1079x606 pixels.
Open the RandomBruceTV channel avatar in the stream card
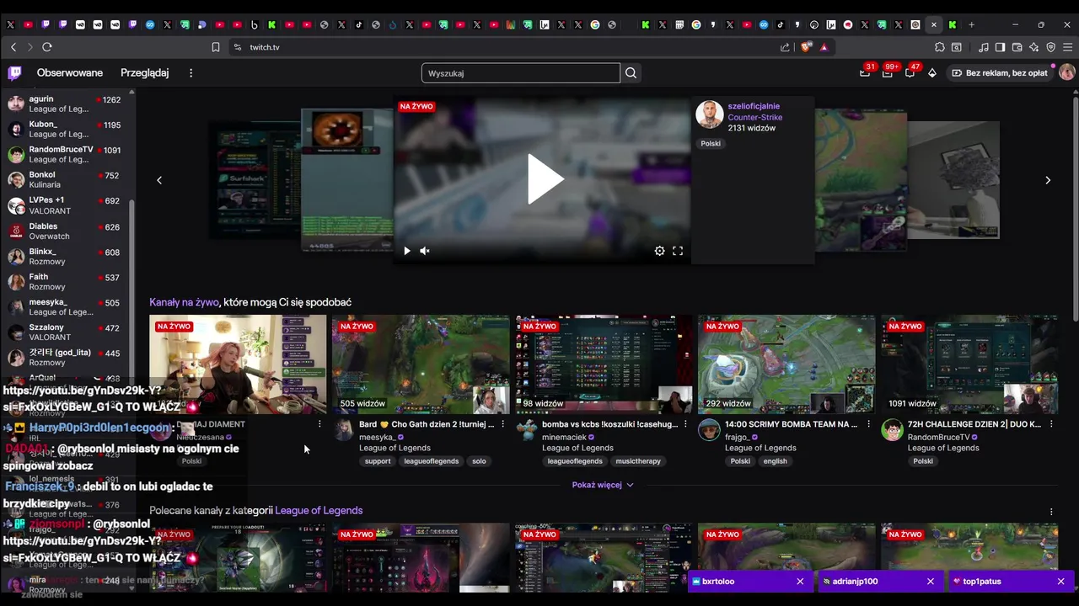coord(892,430)
